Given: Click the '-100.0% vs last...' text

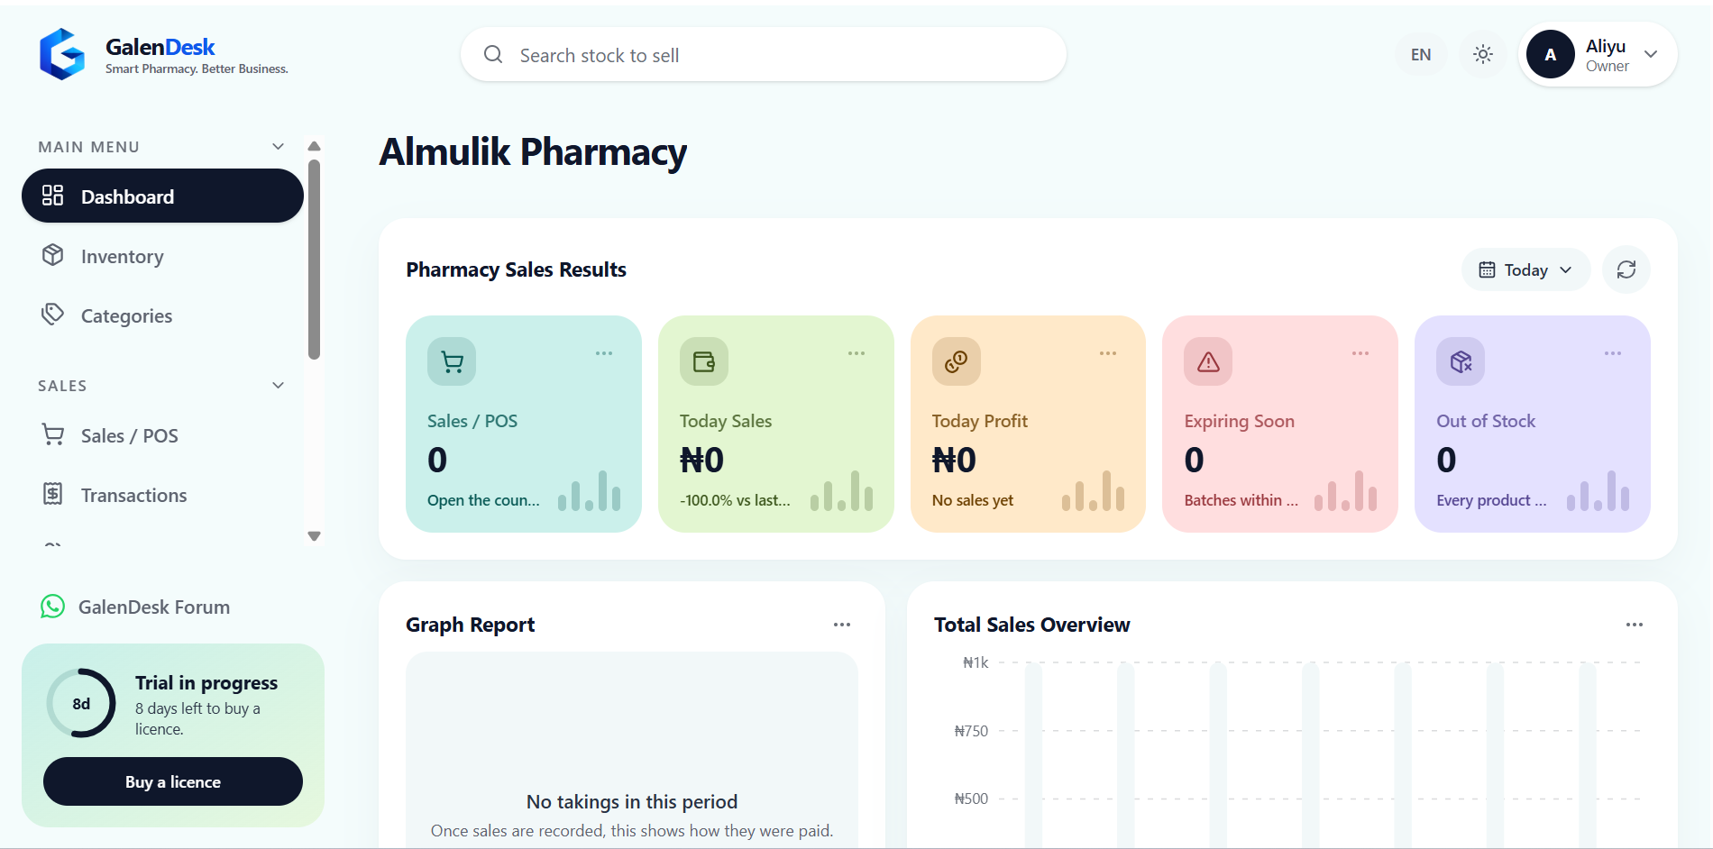Looking at the screenshot, I should pos(735,500).
